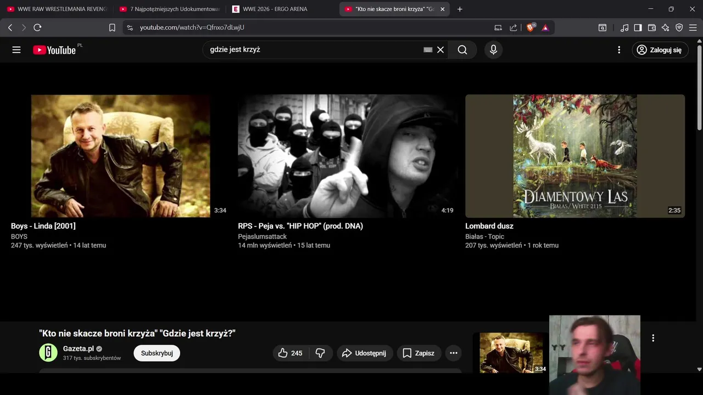Open RPS - Peja vs. HIP HOP title

tap(300, 226)
